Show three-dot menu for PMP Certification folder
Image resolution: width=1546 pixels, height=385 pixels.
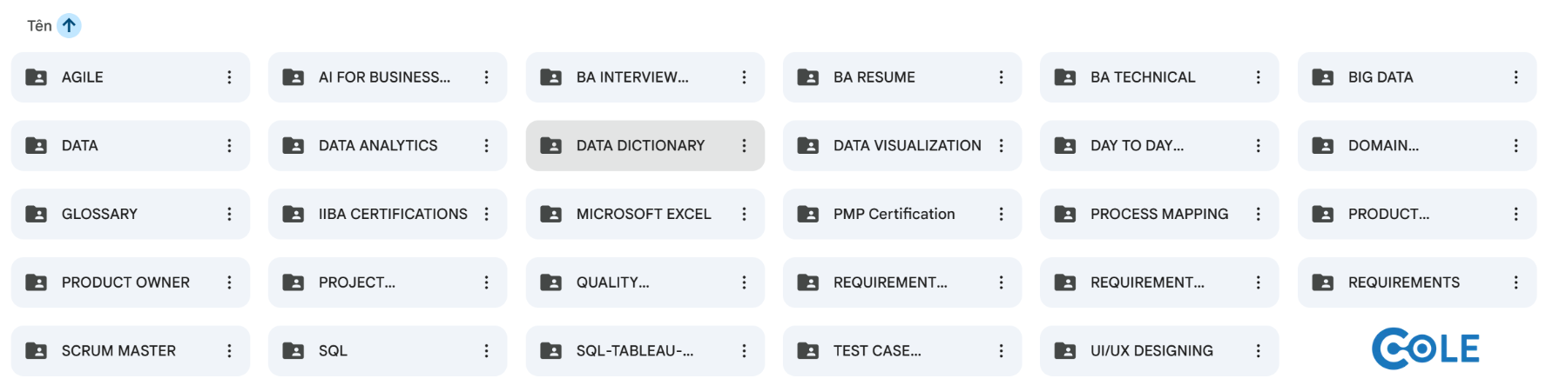click(x=1001, y=214)
